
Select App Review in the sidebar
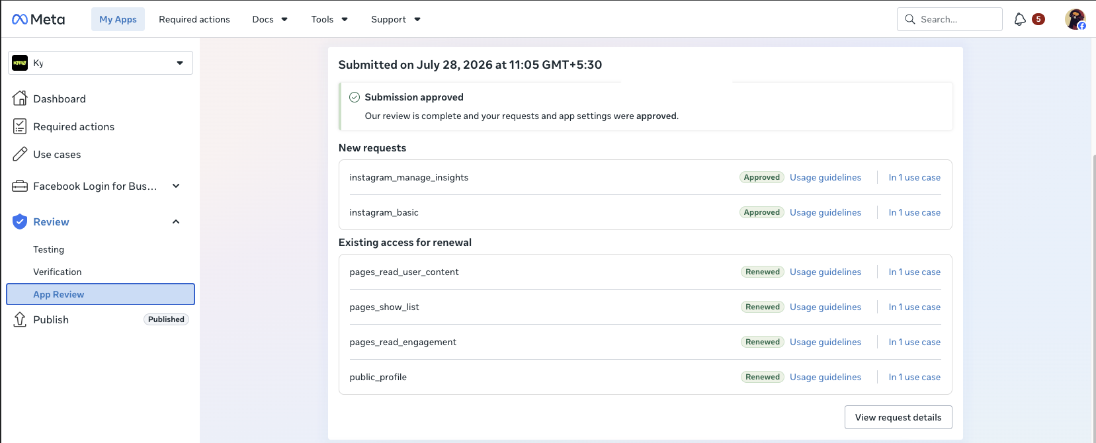[x=101, y=294]
